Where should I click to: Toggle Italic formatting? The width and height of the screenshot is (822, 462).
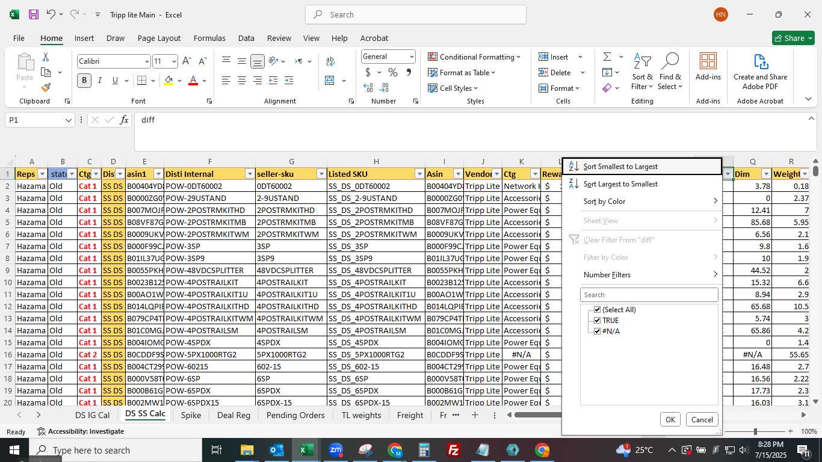click(99, 80)
